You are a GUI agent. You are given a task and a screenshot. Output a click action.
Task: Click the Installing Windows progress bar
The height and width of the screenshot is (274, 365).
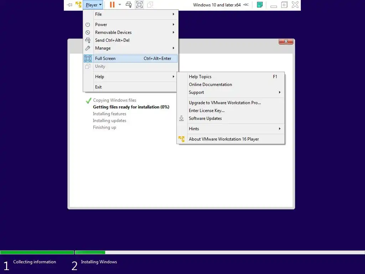(220, 252)
